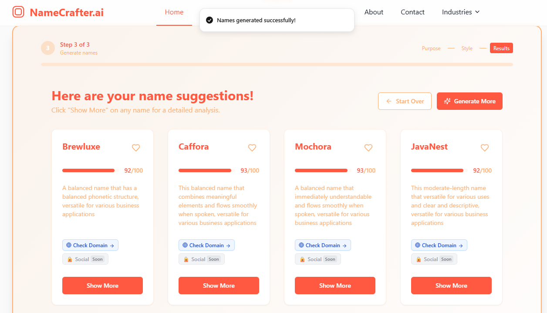Image resolution: width=547 pixels, height=313 pixels.
Task: Switch to the About page
Action: (374, 12)
